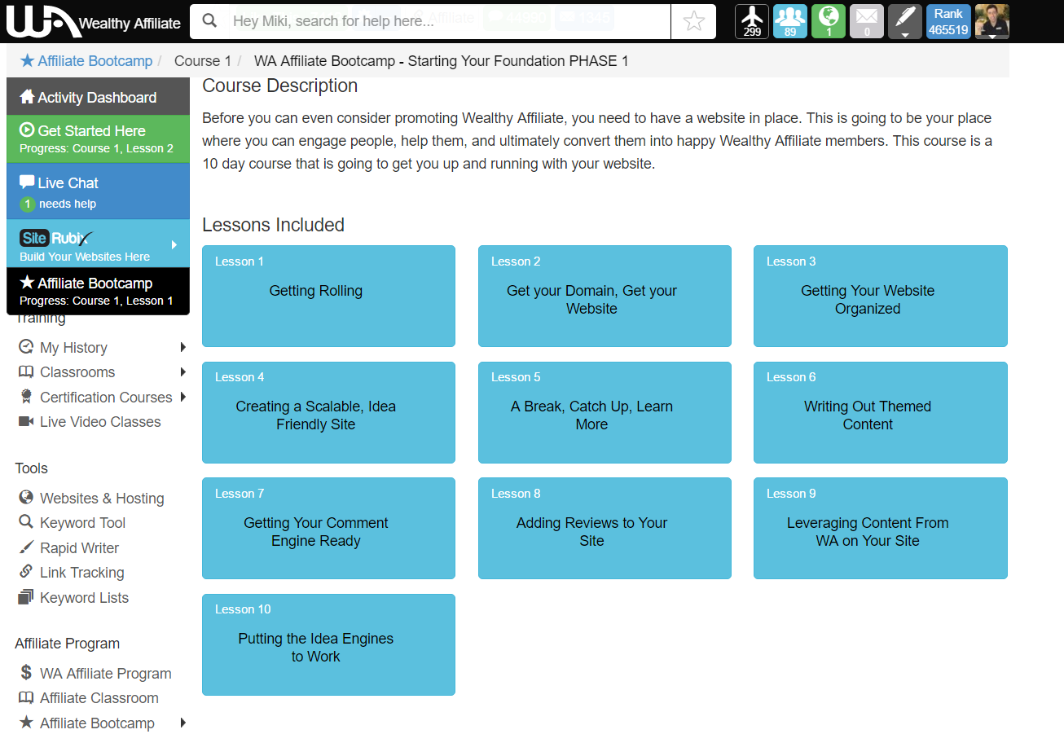Open the profile avatar menu
Viewport: 1064px width, 734px height.
(x=992, y=21)
